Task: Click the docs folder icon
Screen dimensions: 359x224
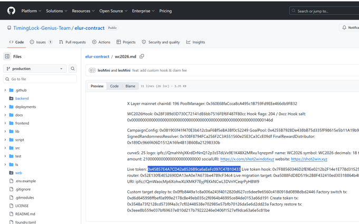Action: [11, 115]
